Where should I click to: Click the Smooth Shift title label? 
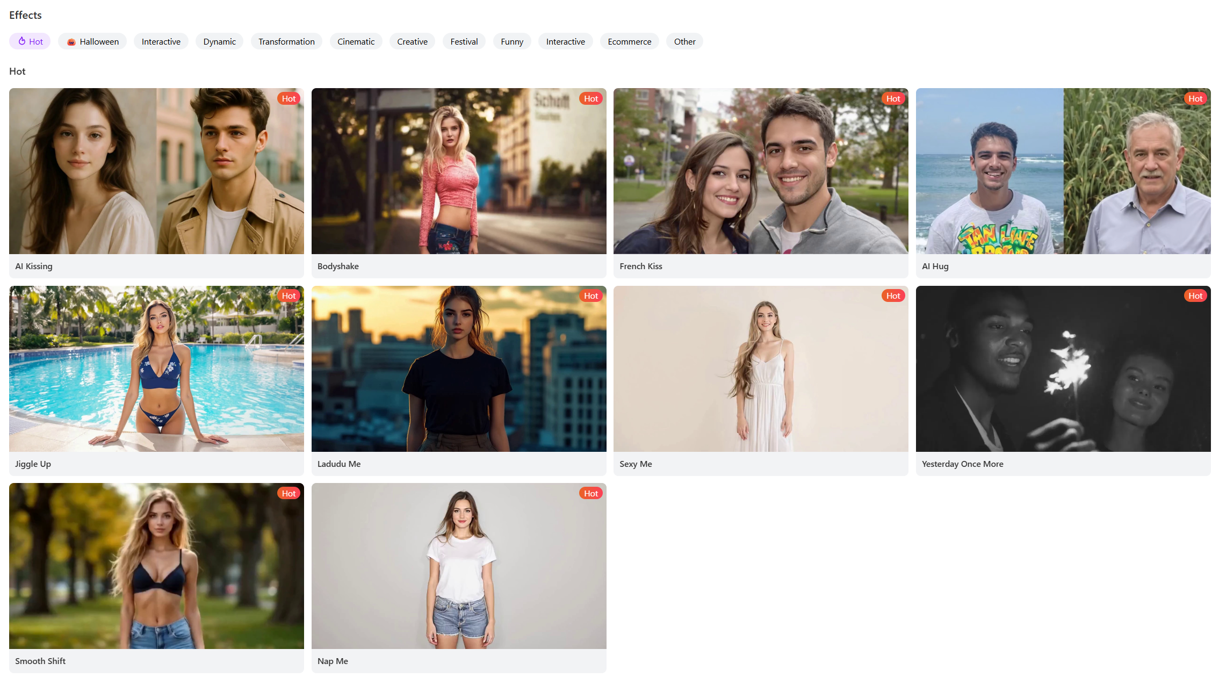point(40,661)
